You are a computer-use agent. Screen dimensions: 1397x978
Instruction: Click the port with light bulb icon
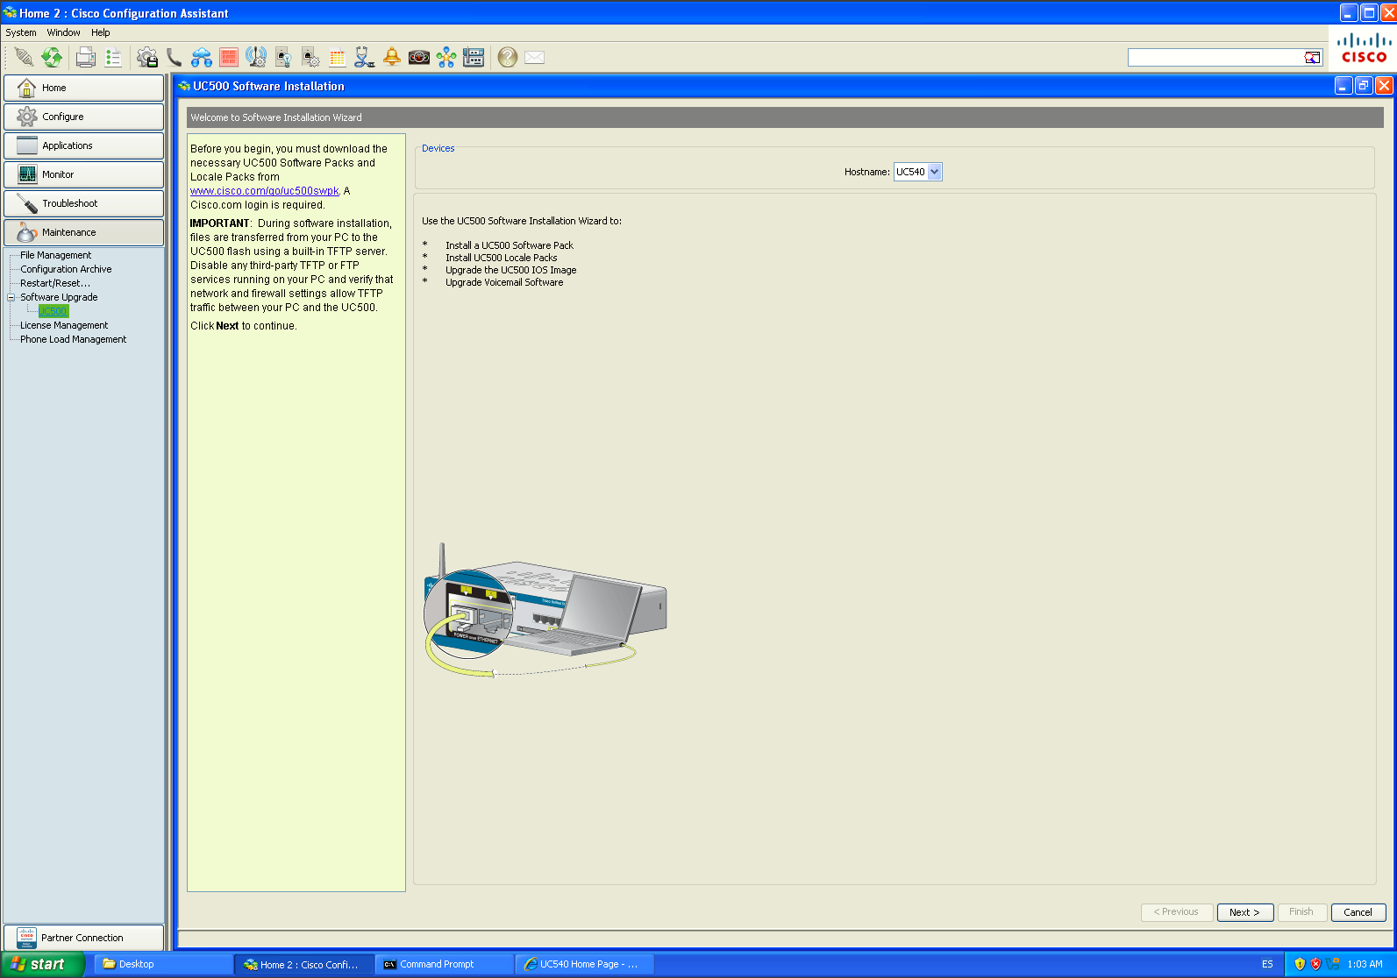point(283,58)
